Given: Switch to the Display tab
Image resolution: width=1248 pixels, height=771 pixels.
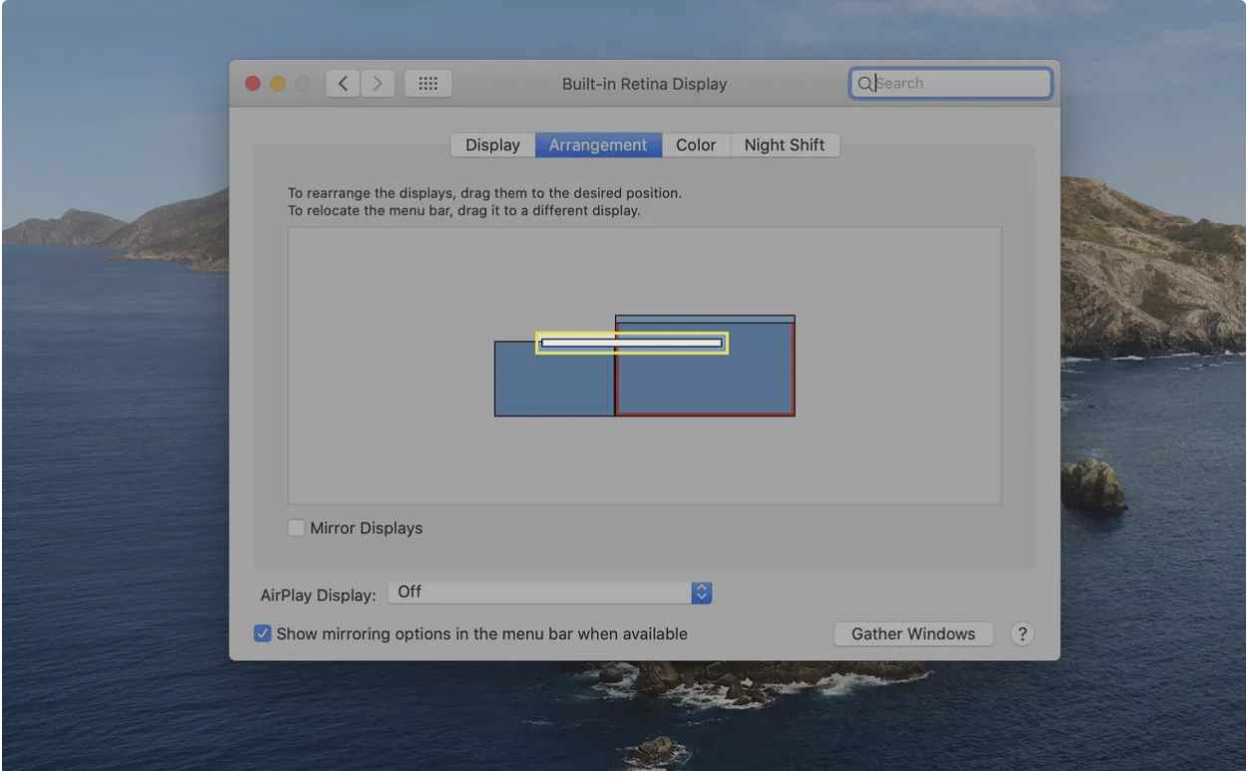Looking at the screenshot, I should (x=492, y=145).
